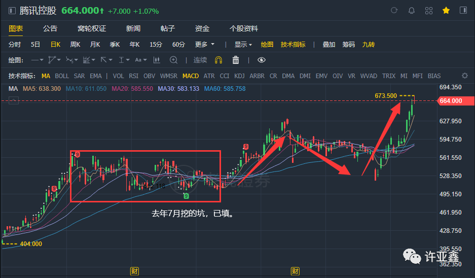Click the left 财 earnings marker
Viewport: 475px width, 278px height.
134,271
